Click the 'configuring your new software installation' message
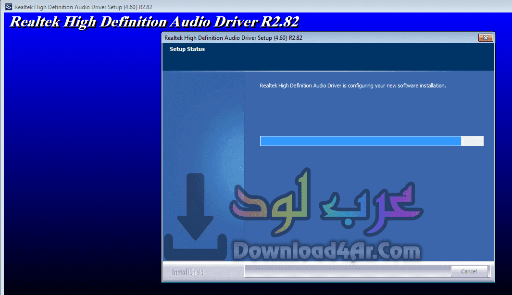 coord(353,86)
